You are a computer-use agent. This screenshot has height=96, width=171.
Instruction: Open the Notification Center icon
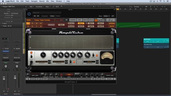coord(168,1)
